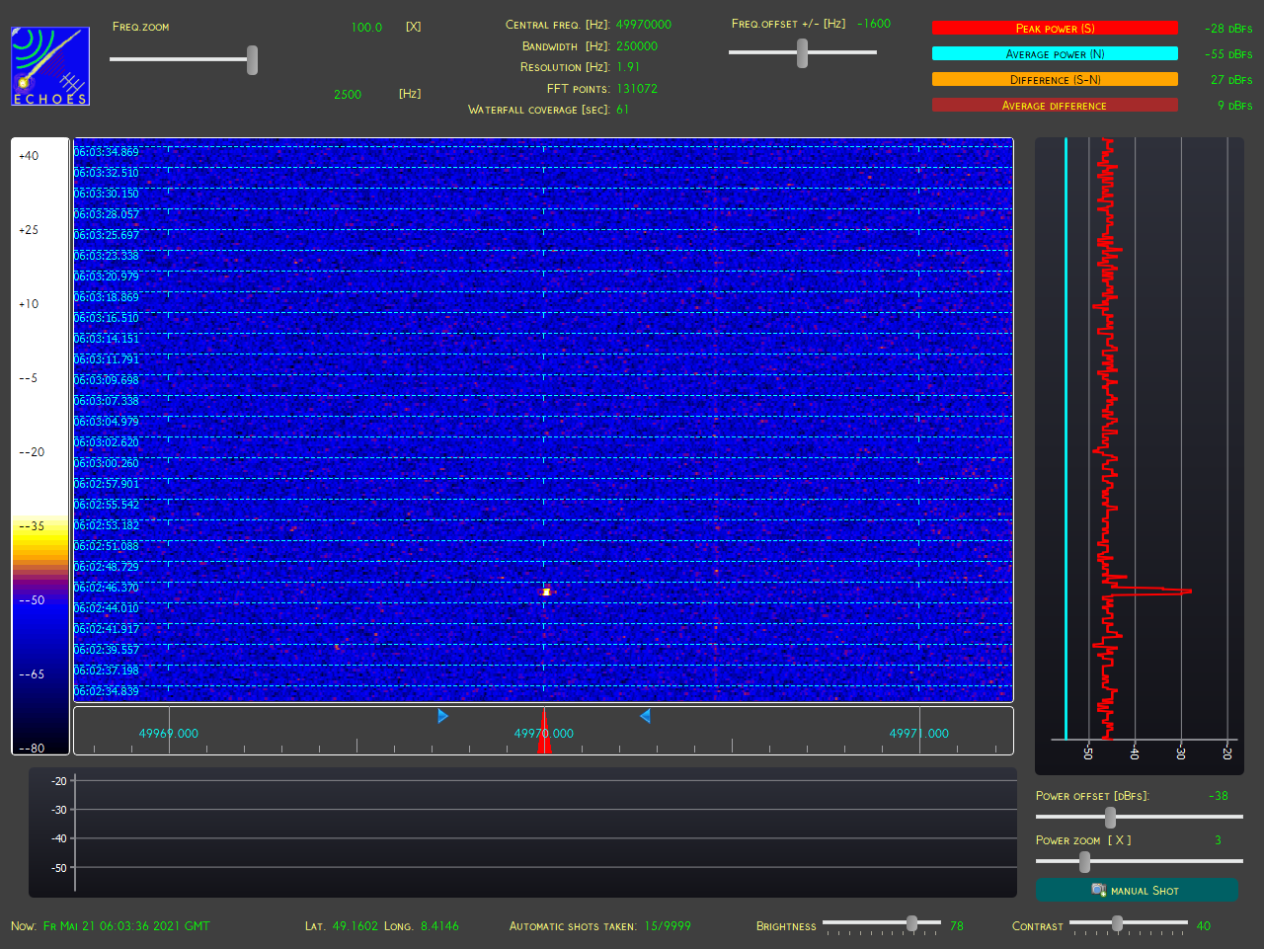Click the 2500 Hz value under zoom slider

click(x=348, y=95)
